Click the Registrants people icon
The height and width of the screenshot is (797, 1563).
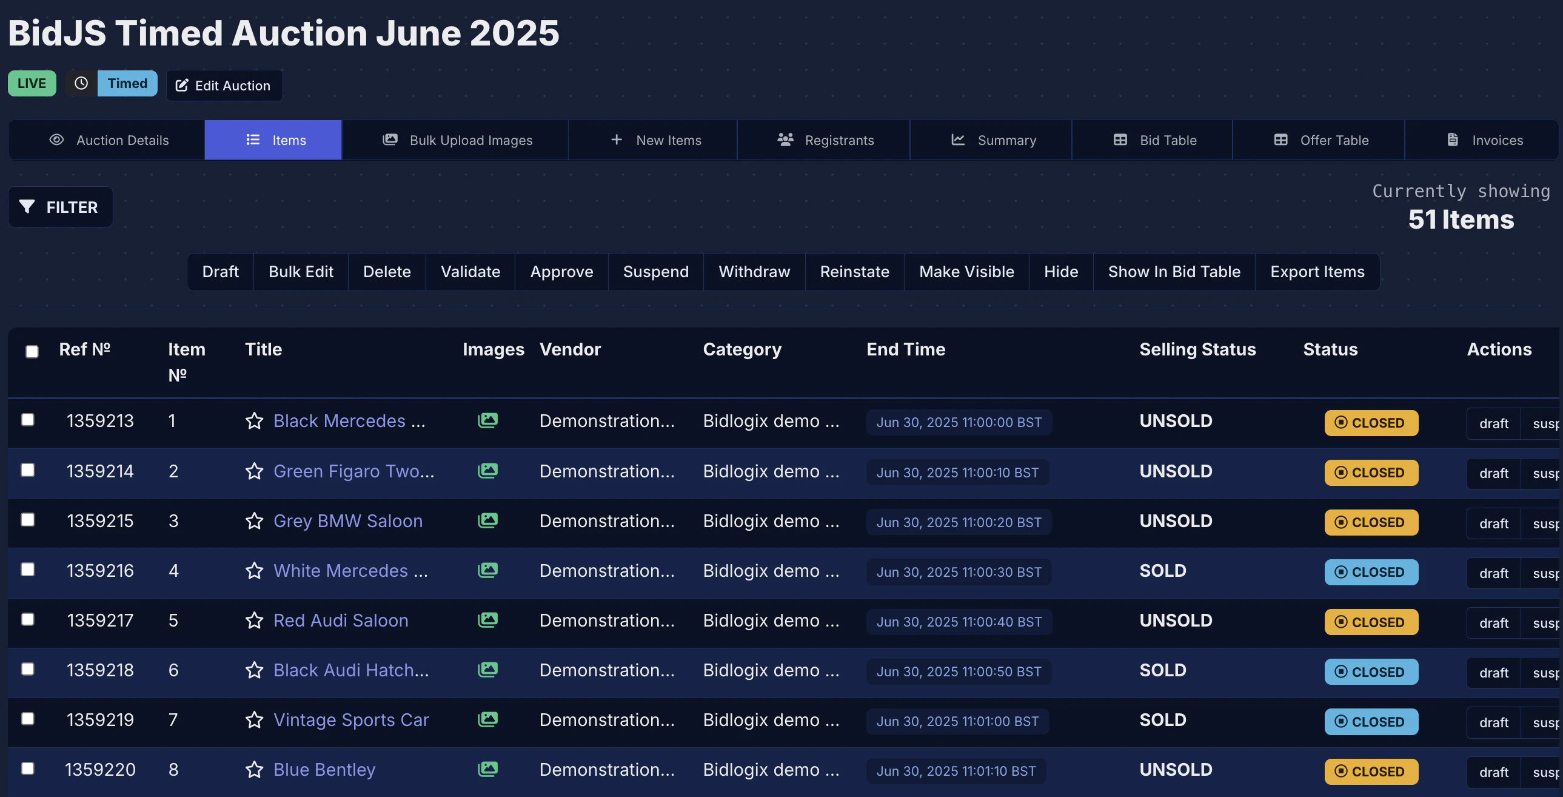(785, 139)
